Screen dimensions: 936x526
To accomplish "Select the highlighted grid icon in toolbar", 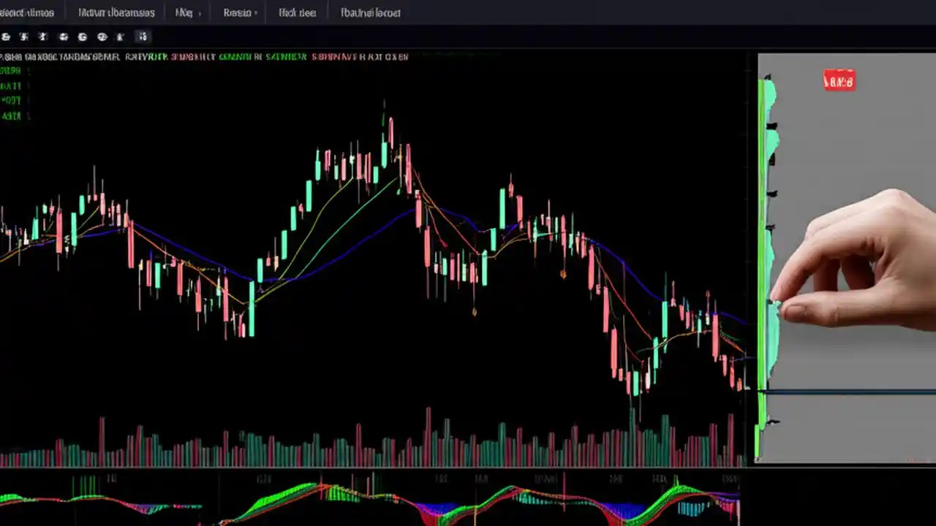I will 143,37.
